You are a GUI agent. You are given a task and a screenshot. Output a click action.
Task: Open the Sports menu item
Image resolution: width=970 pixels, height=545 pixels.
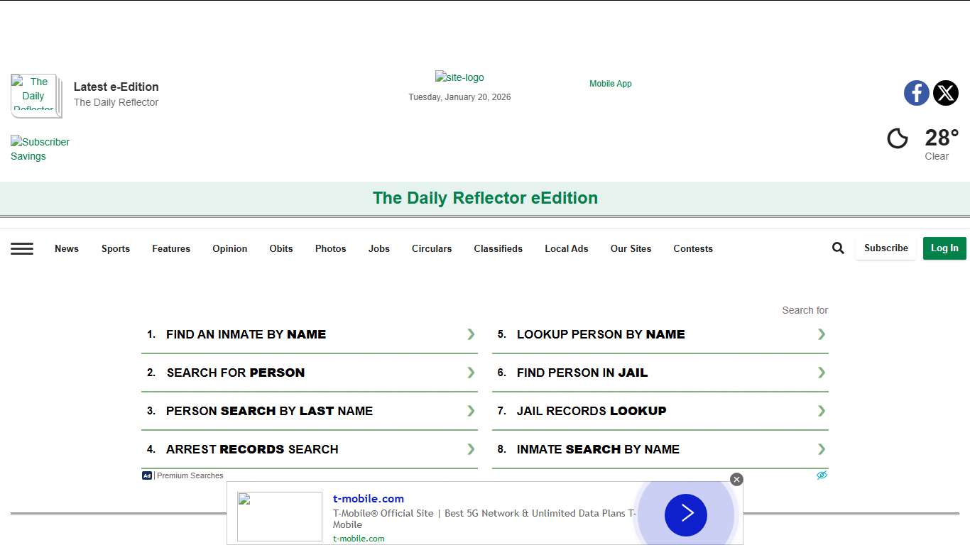click(x=115, y=248)
